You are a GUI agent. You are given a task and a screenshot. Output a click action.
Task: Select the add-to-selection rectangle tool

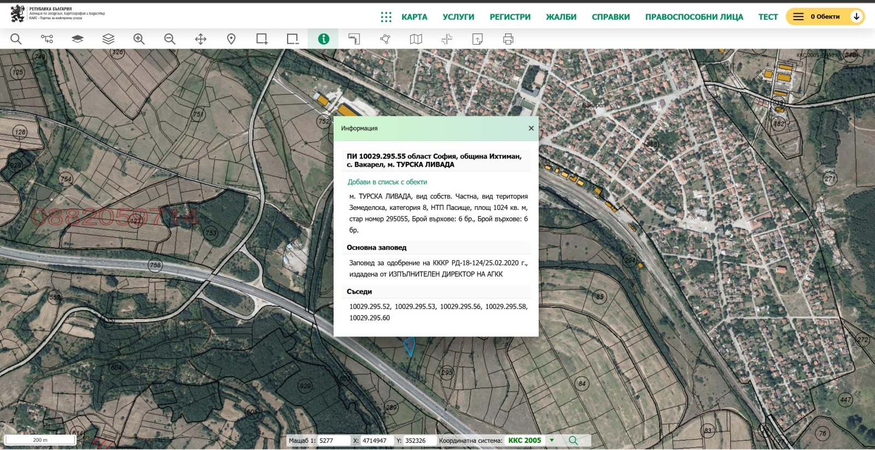[x=262, y=39]
